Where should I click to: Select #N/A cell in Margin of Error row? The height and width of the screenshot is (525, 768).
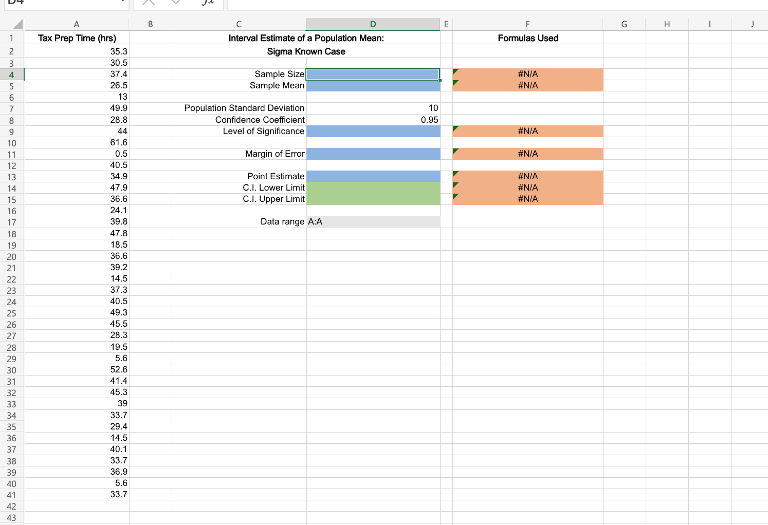[528, 154]
